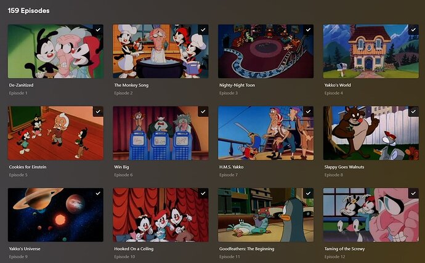This screenshot has height=263, width=425.
Task: Toggle watched checkmark on Nighty-Night Toon
Action: pyautogui.click(x=309, y=30)
